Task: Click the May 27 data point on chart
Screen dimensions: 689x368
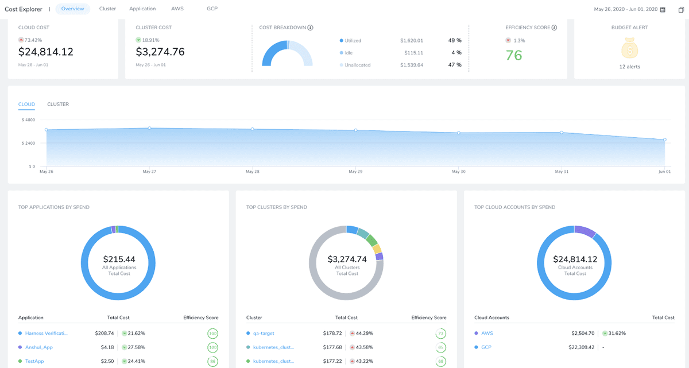Action: click(149, 128)
